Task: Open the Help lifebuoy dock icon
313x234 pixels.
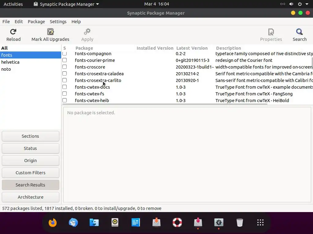Action: point(177,222)
